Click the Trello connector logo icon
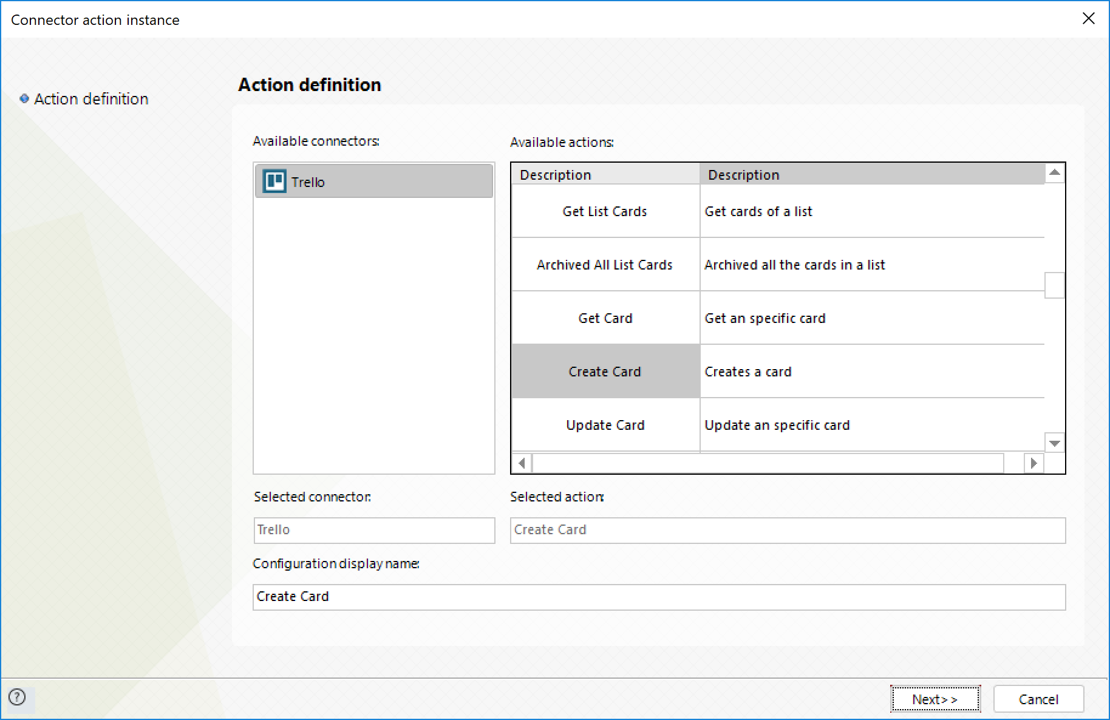Viewport: 1110px width, 720px height. coord(274,181)
